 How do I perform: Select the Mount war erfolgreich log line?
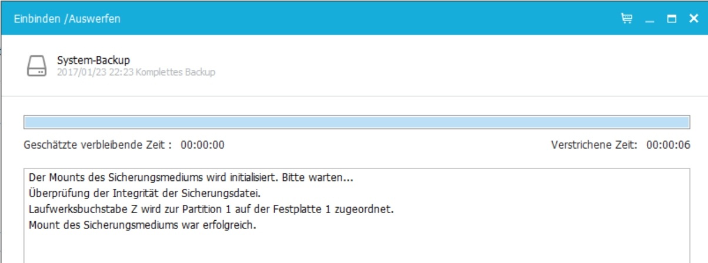click(142, 225)
